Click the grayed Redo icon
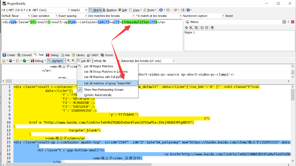 [x=168, y=10]
